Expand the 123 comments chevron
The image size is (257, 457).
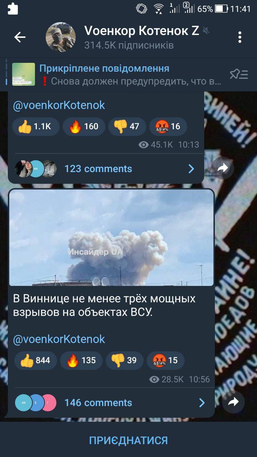(191, 169)
